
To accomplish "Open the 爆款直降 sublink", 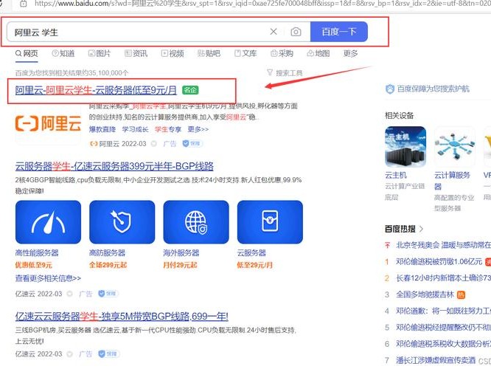I will coord(102,129).
